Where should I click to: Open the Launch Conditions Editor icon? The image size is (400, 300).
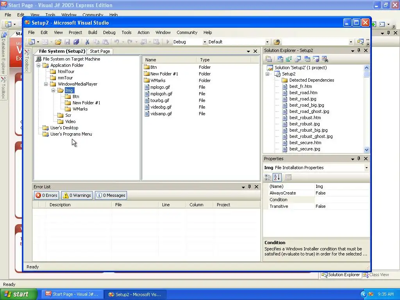click(325, 59)
